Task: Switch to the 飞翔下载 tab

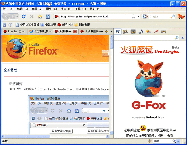Action: (x=40, y=31)
